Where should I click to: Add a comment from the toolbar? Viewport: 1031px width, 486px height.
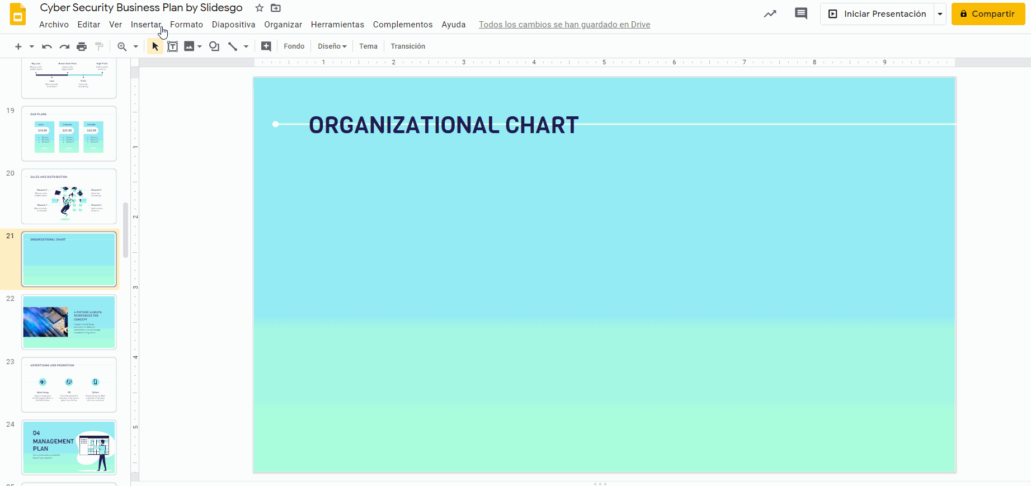[x=266, y=46]
